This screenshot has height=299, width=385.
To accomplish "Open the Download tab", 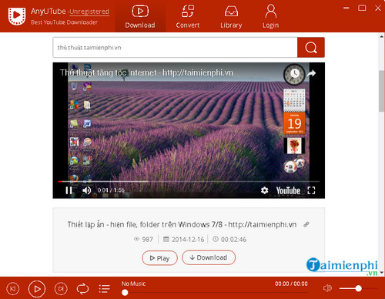I will click(x=140, y=16).
